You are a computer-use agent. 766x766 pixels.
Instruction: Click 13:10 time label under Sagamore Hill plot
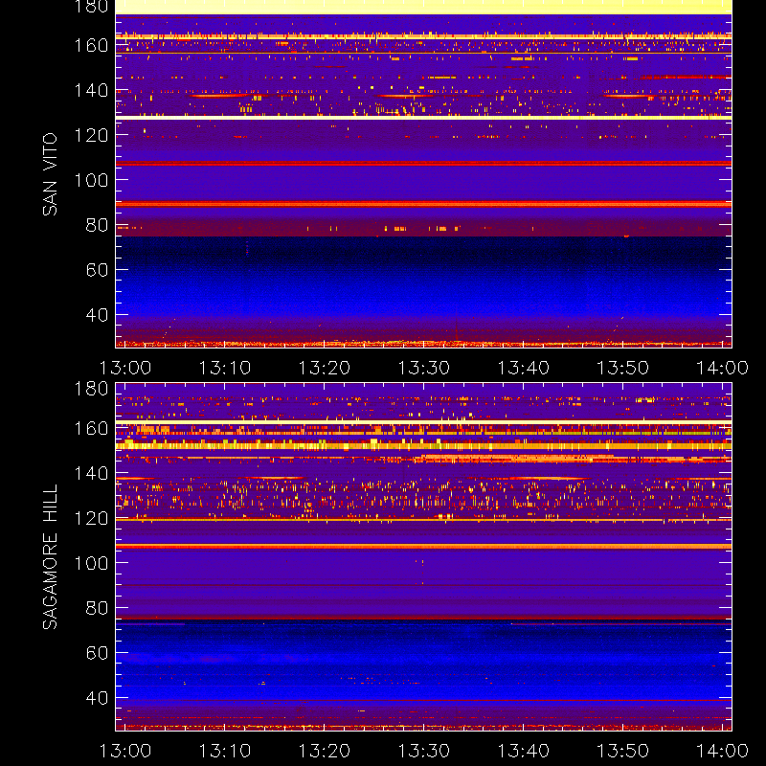click(225, 751)
